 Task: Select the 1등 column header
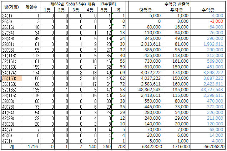click(47, 10)
